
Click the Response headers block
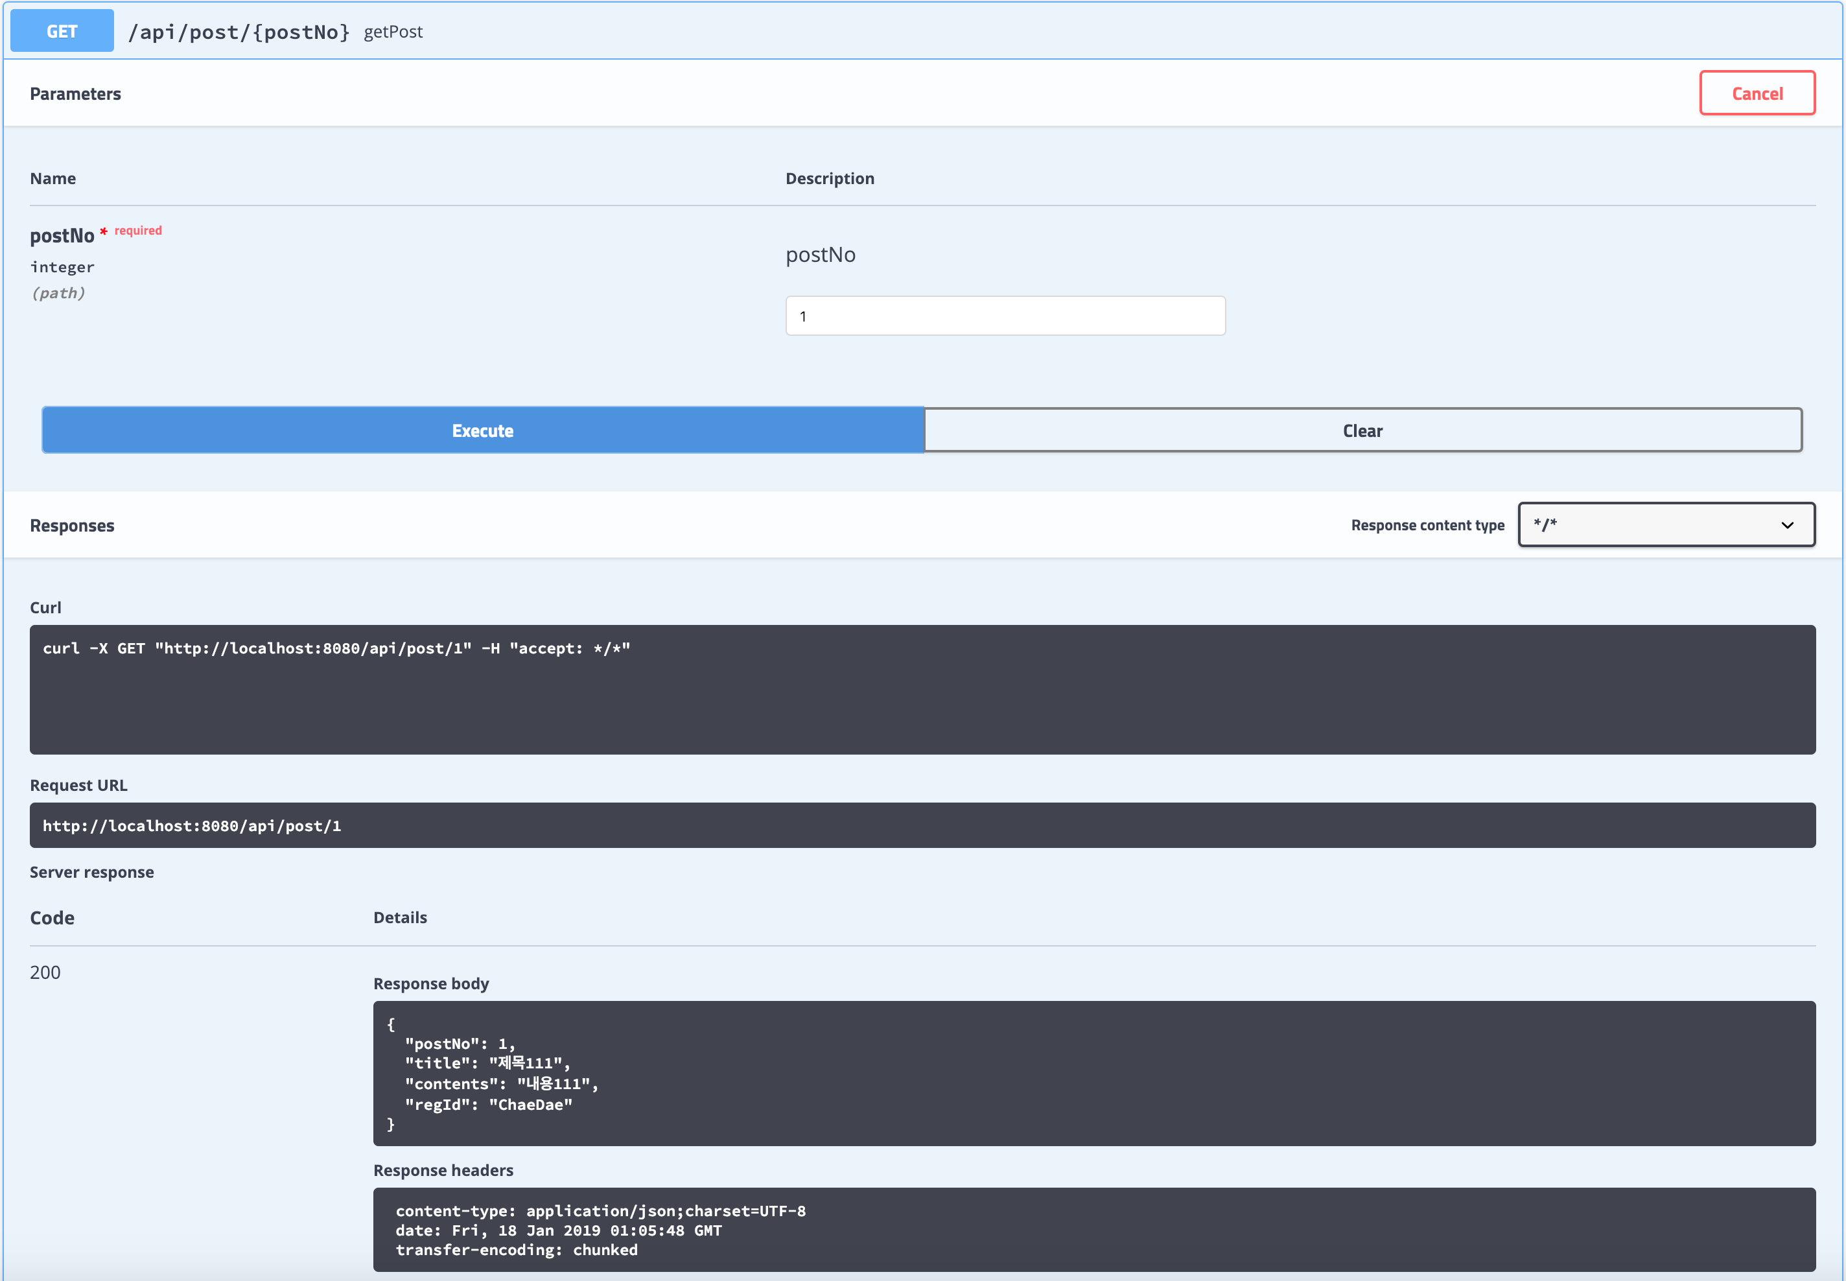[x=1093, y=1230]
